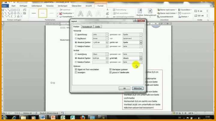Select the star shape in the shapes gallery
This screenshot has width=216, height=121.
(18, 16)
